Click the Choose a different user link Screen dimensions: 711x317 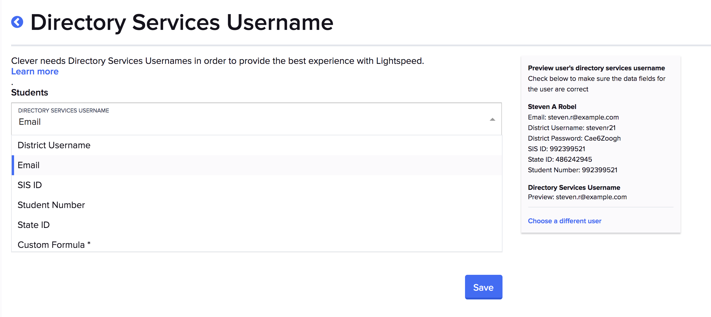click(x=565, y=221)
